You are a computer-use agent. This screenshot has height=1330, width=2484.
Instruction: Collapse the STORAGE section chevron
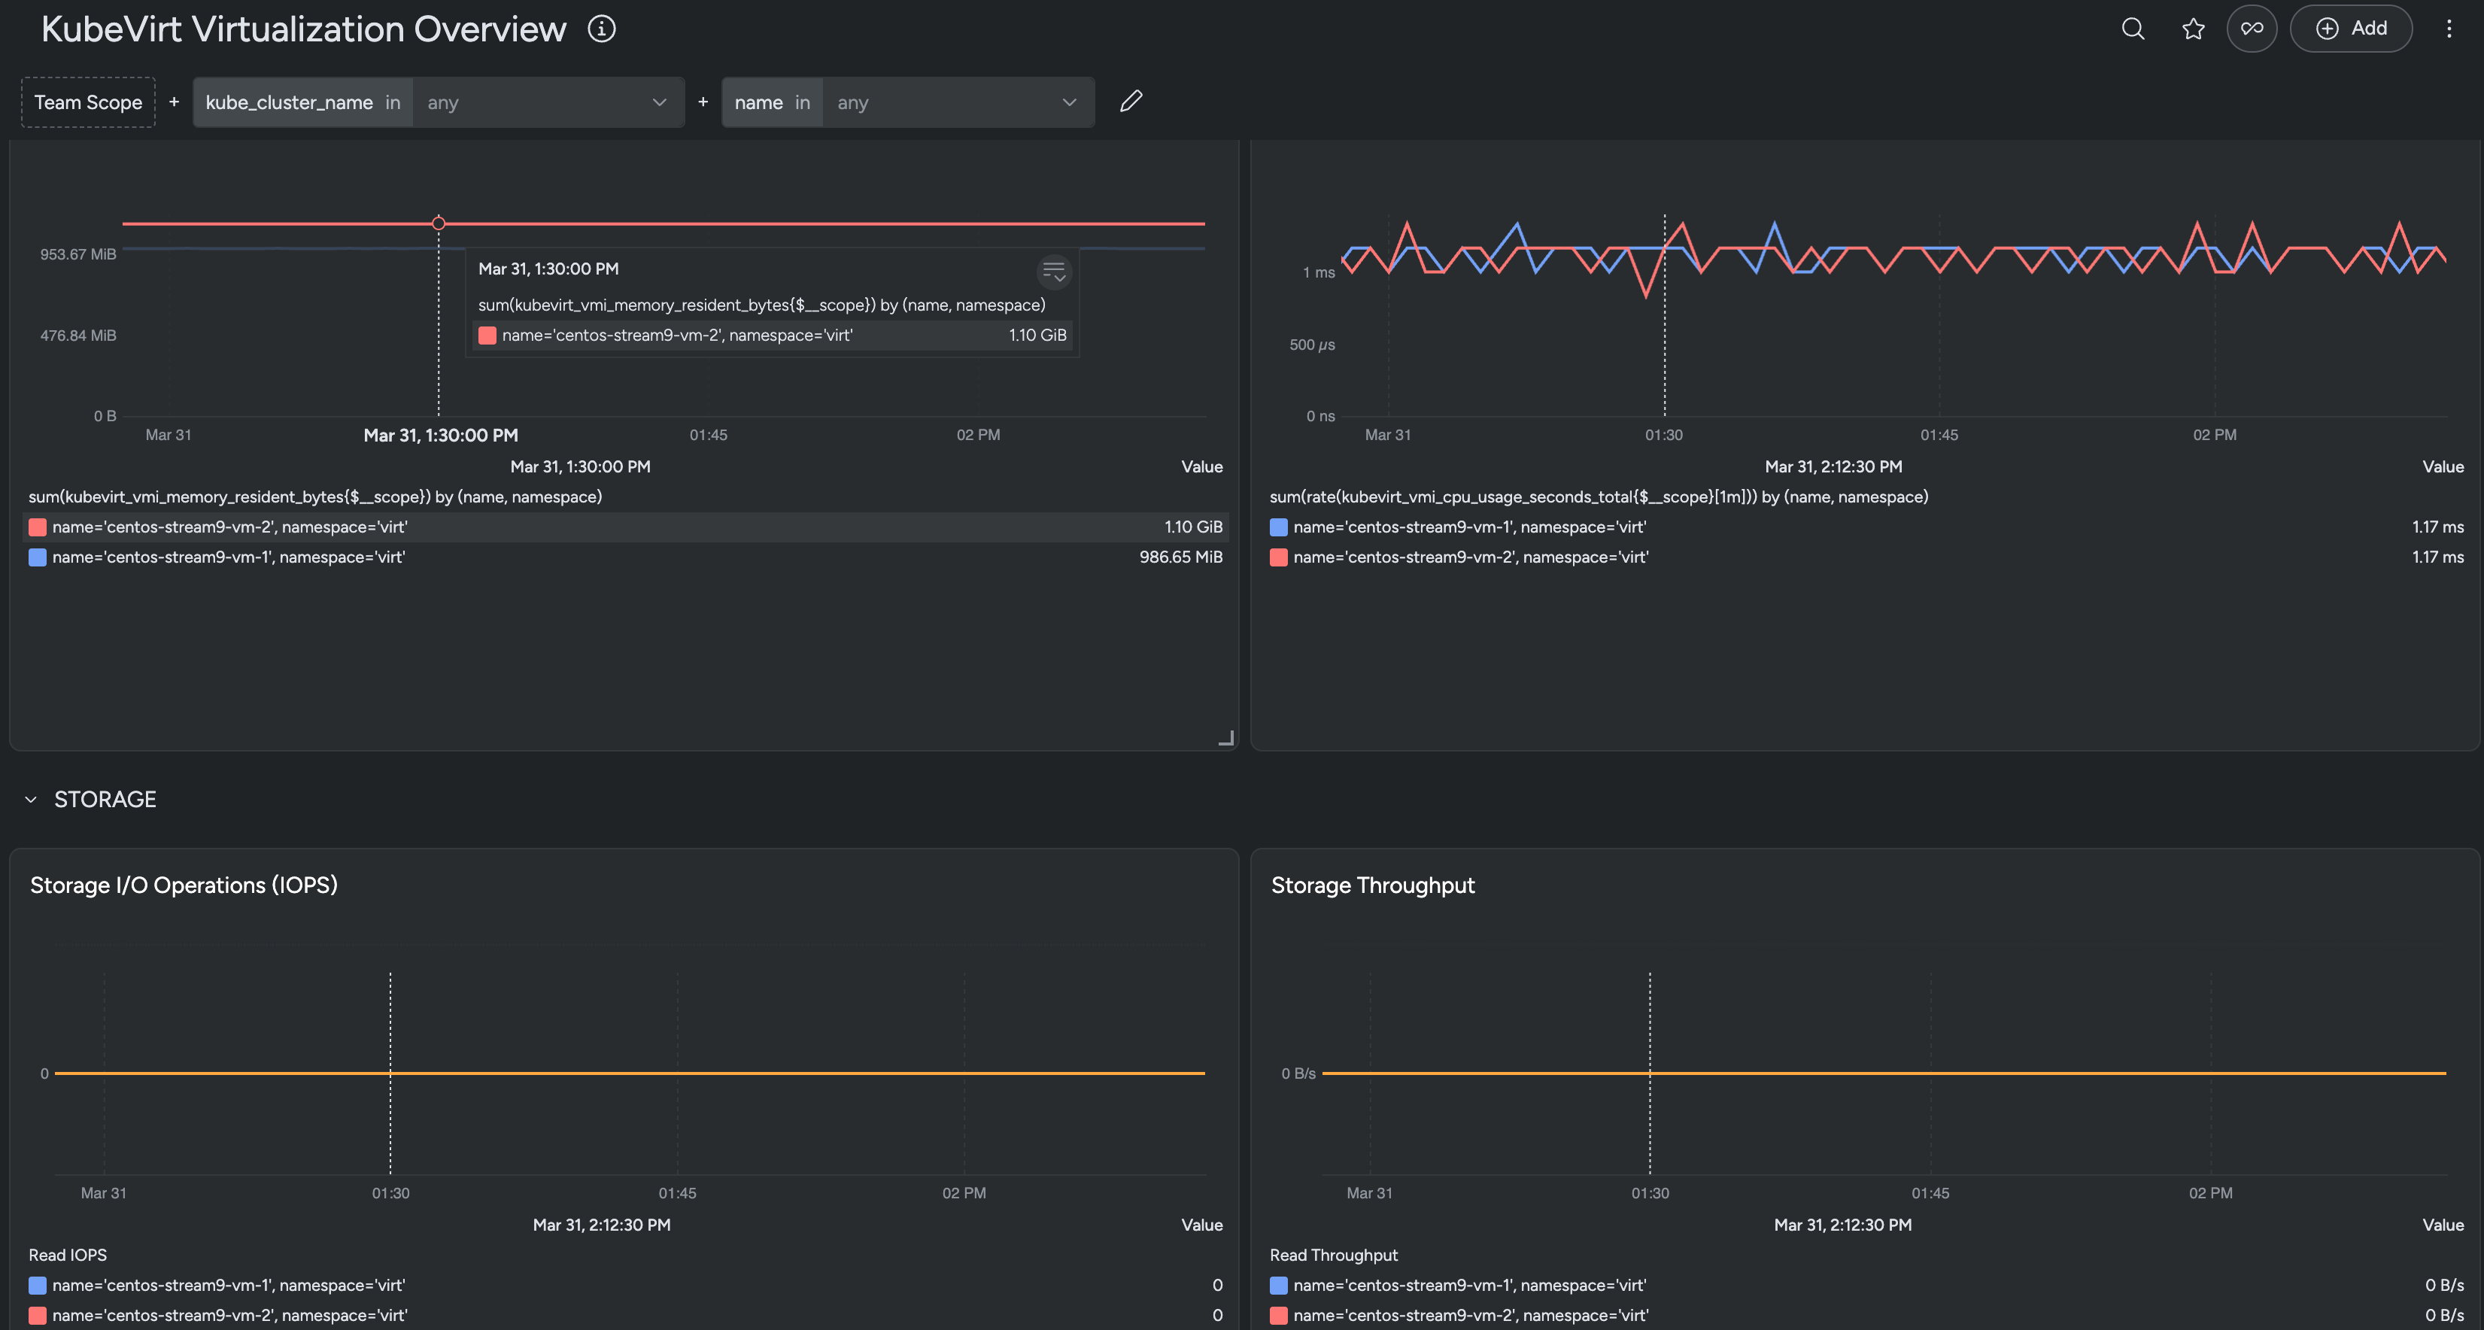click(31, 800)
